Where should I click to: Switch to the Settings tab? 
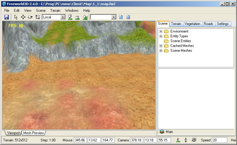223,24
